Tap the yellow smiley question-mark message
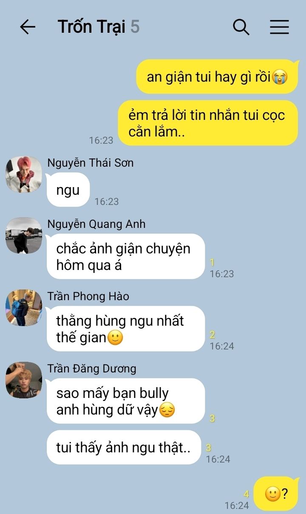 pos(276,494)
